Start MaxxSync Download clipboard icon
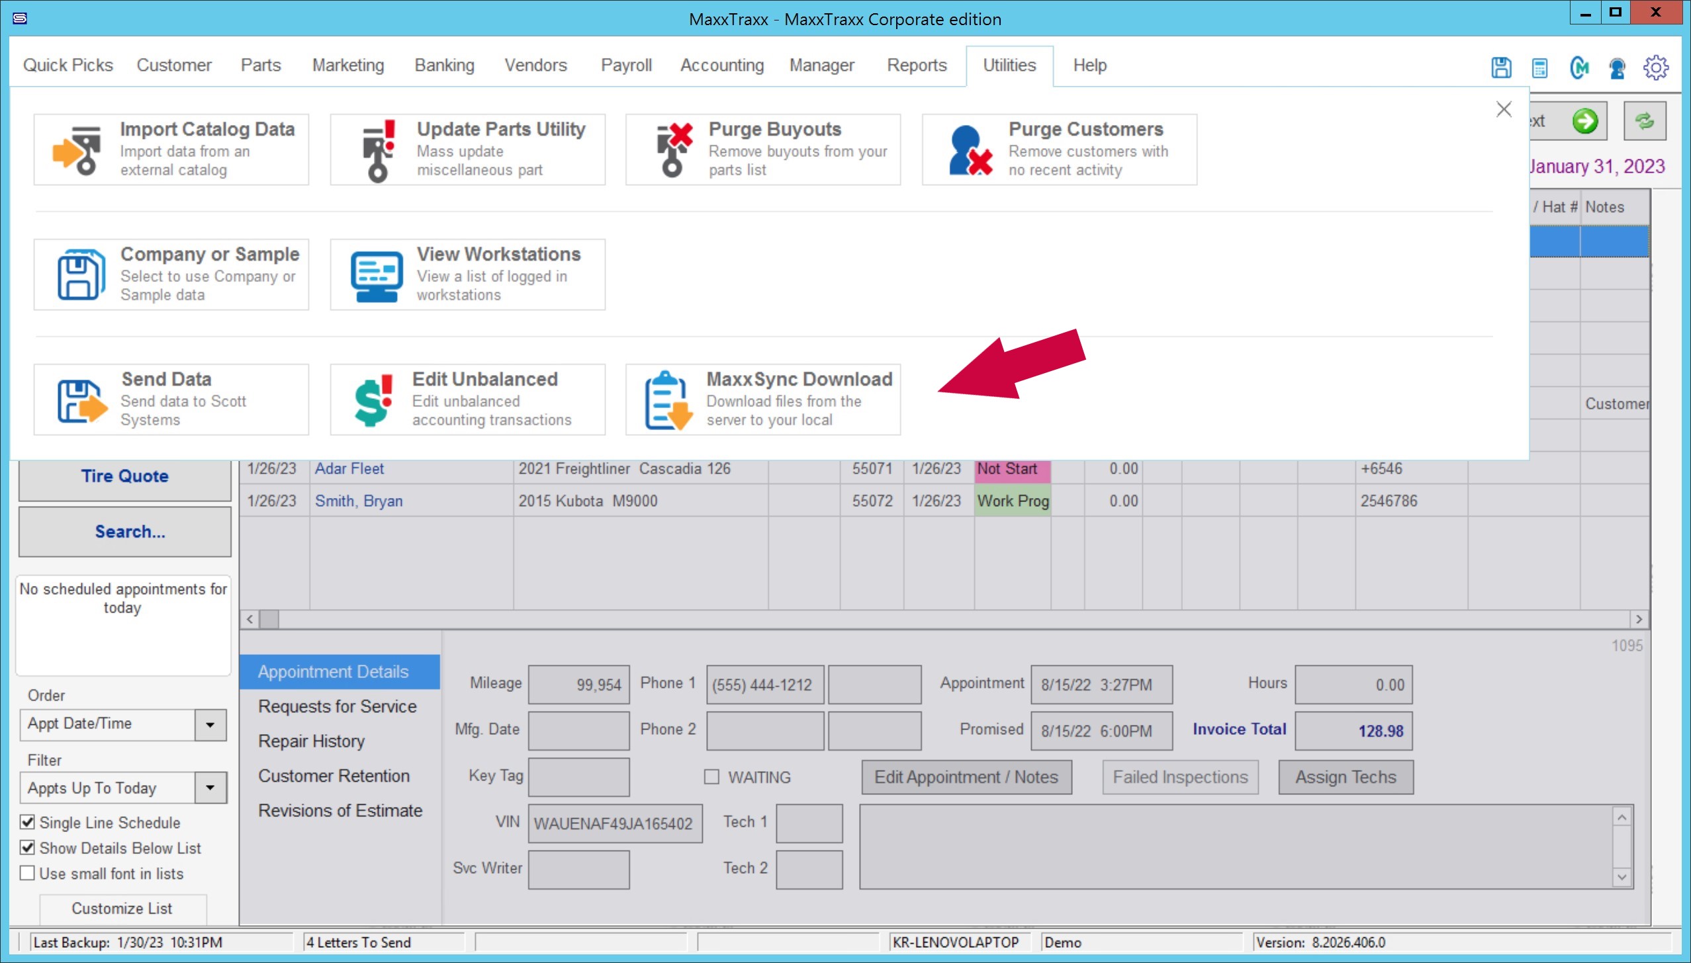The width and height of the screenshot is (1691, 963). click(x=668, y=401)
